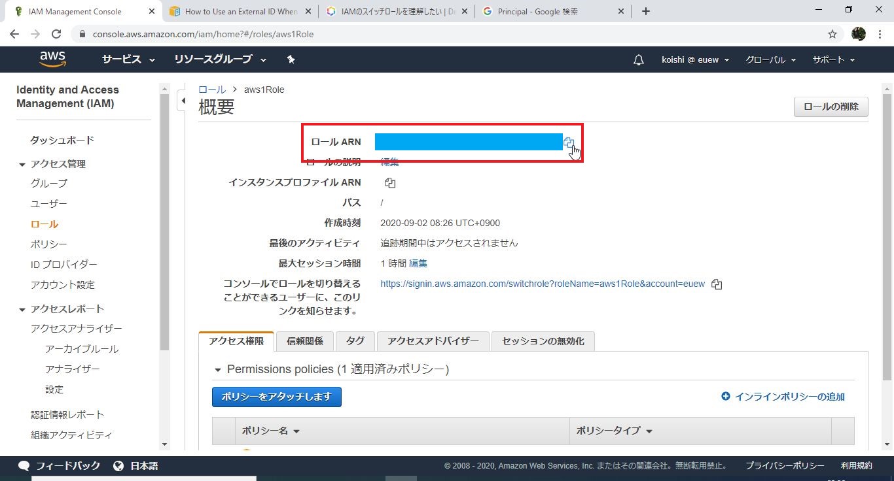Open the リソースグループ dropdown menu

pos(221,59)
